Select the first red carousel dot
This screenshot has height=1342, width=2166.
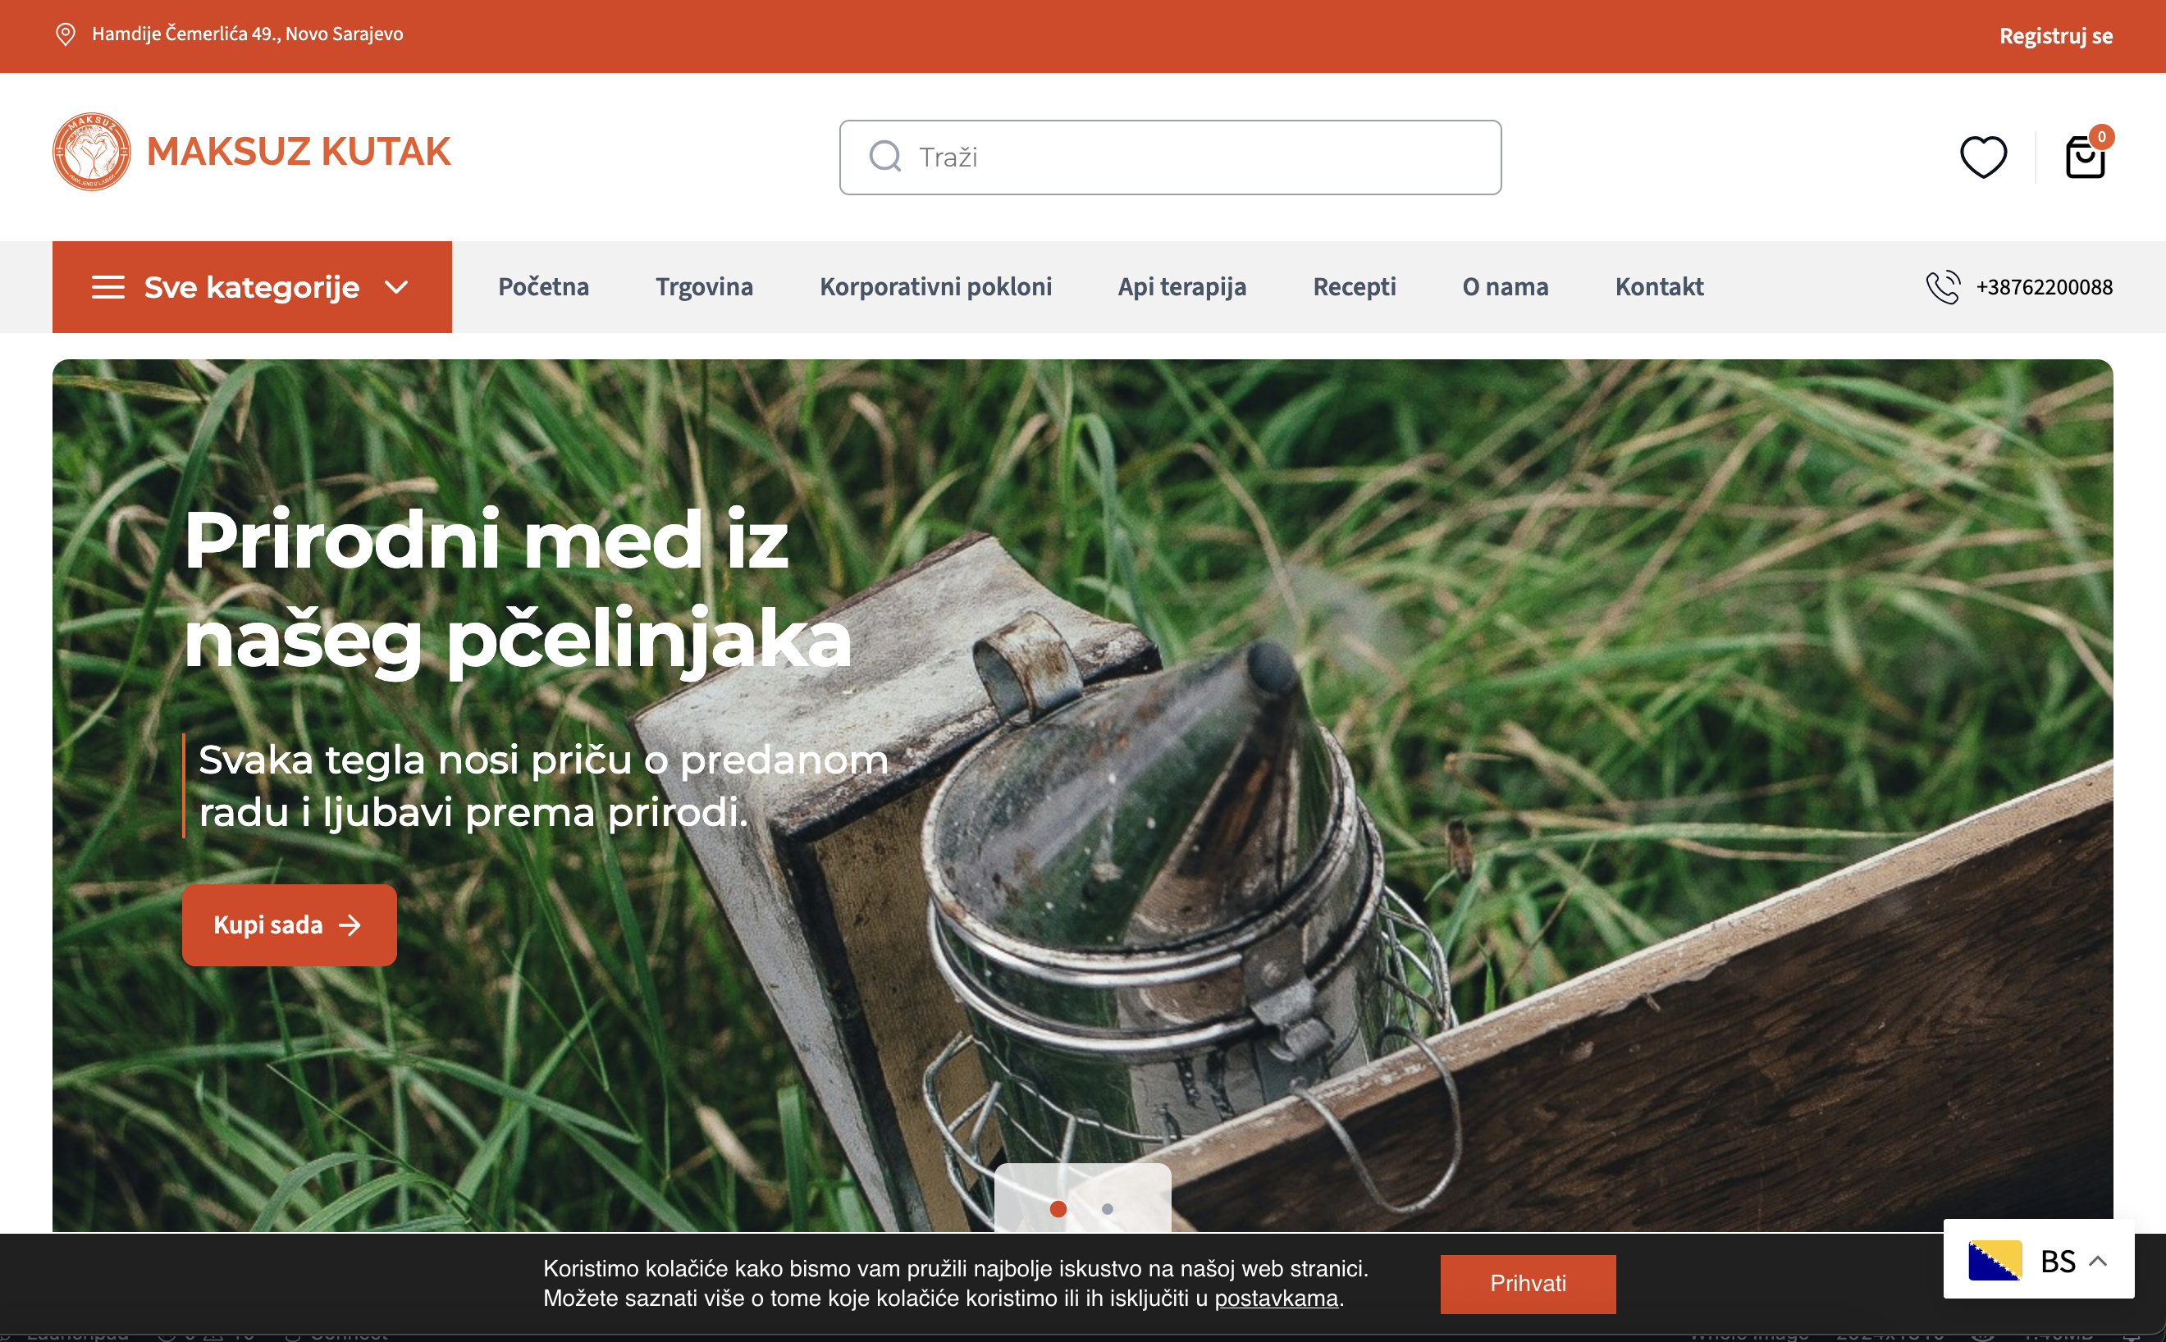[x=1058, y=1209]
